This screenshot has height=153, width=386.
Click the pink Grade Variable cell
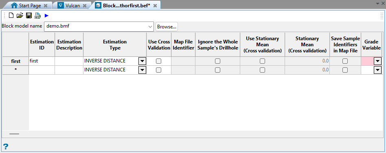368,61
